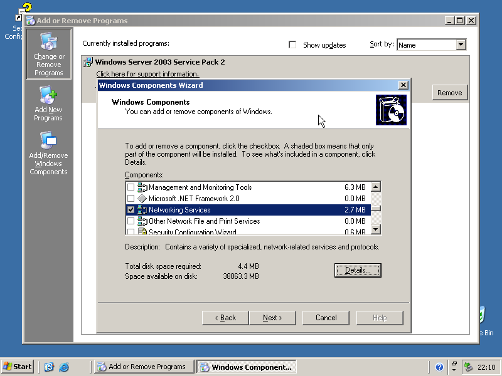This screenshot has width=502, height=376.
Task: Click the Management and Monitoring Tools icon
Action: [x=142, y=187]
